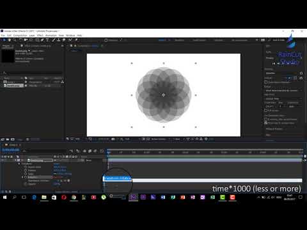Image resolution: width=307 pixels, height=230 pixels.
Task: Open the Active Camera dropdown
Action: (x=160, y=139)
